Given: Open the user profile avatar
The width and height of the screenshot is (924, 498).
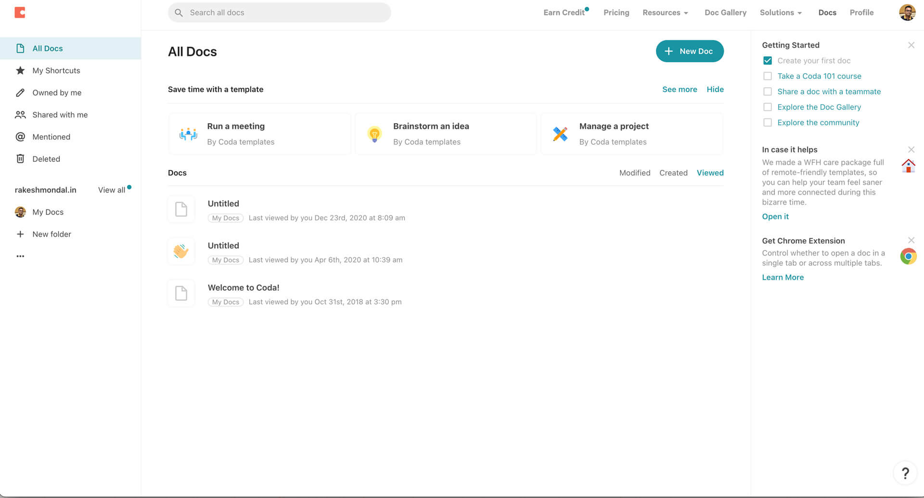Looking at the screenshot, I should pos(907,13).
